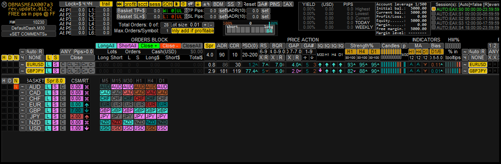
Task: Click the CL button in the EURUSD row
Action: pyautogui.click(x=71, y=65)
